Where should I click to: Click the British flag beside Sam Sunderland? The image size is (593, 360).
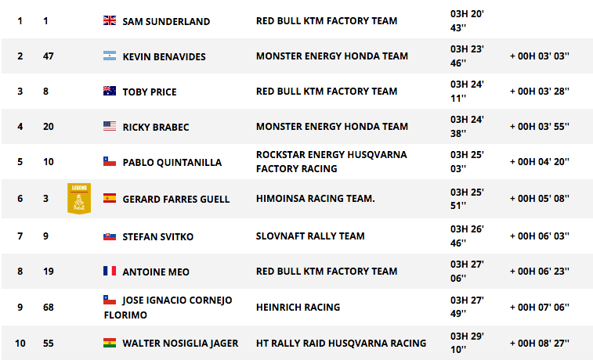pyautogui.click(x=110, y=20)
